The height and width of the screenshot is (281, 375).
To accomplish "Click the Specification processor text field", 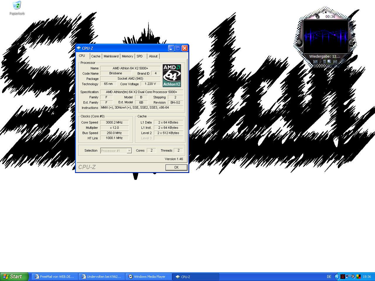I will click(142, 92).
